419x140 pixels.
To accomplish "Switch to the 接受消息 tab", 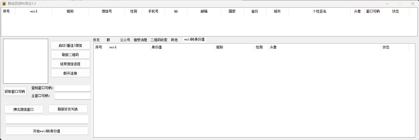I will (140, 40).
